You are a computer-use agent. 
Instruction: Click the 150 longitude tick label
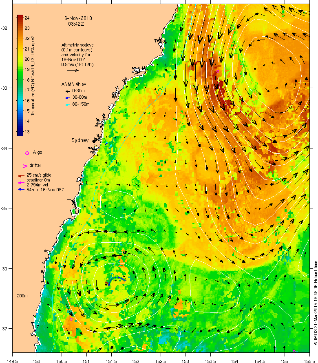pos(37,361)
